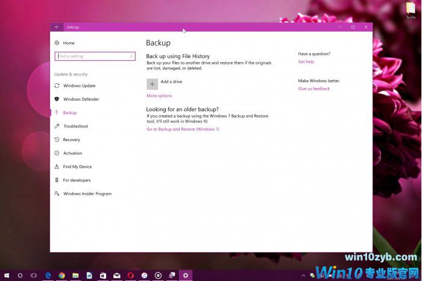Close the Settings window
The height and width of the screenshot is (281, 422).
point(366,27)
